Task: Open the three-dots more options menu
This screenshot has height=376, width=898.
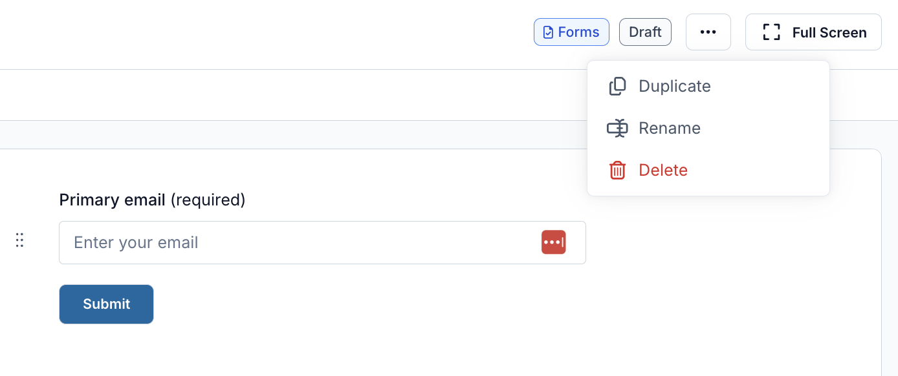Action: pyautogui.click(x=708, y=32)
